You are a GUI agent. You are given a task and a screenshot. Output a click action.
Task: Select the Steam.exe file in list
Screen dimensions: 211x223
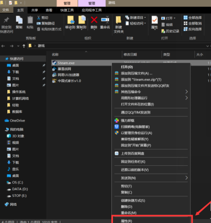click(66, 63)
